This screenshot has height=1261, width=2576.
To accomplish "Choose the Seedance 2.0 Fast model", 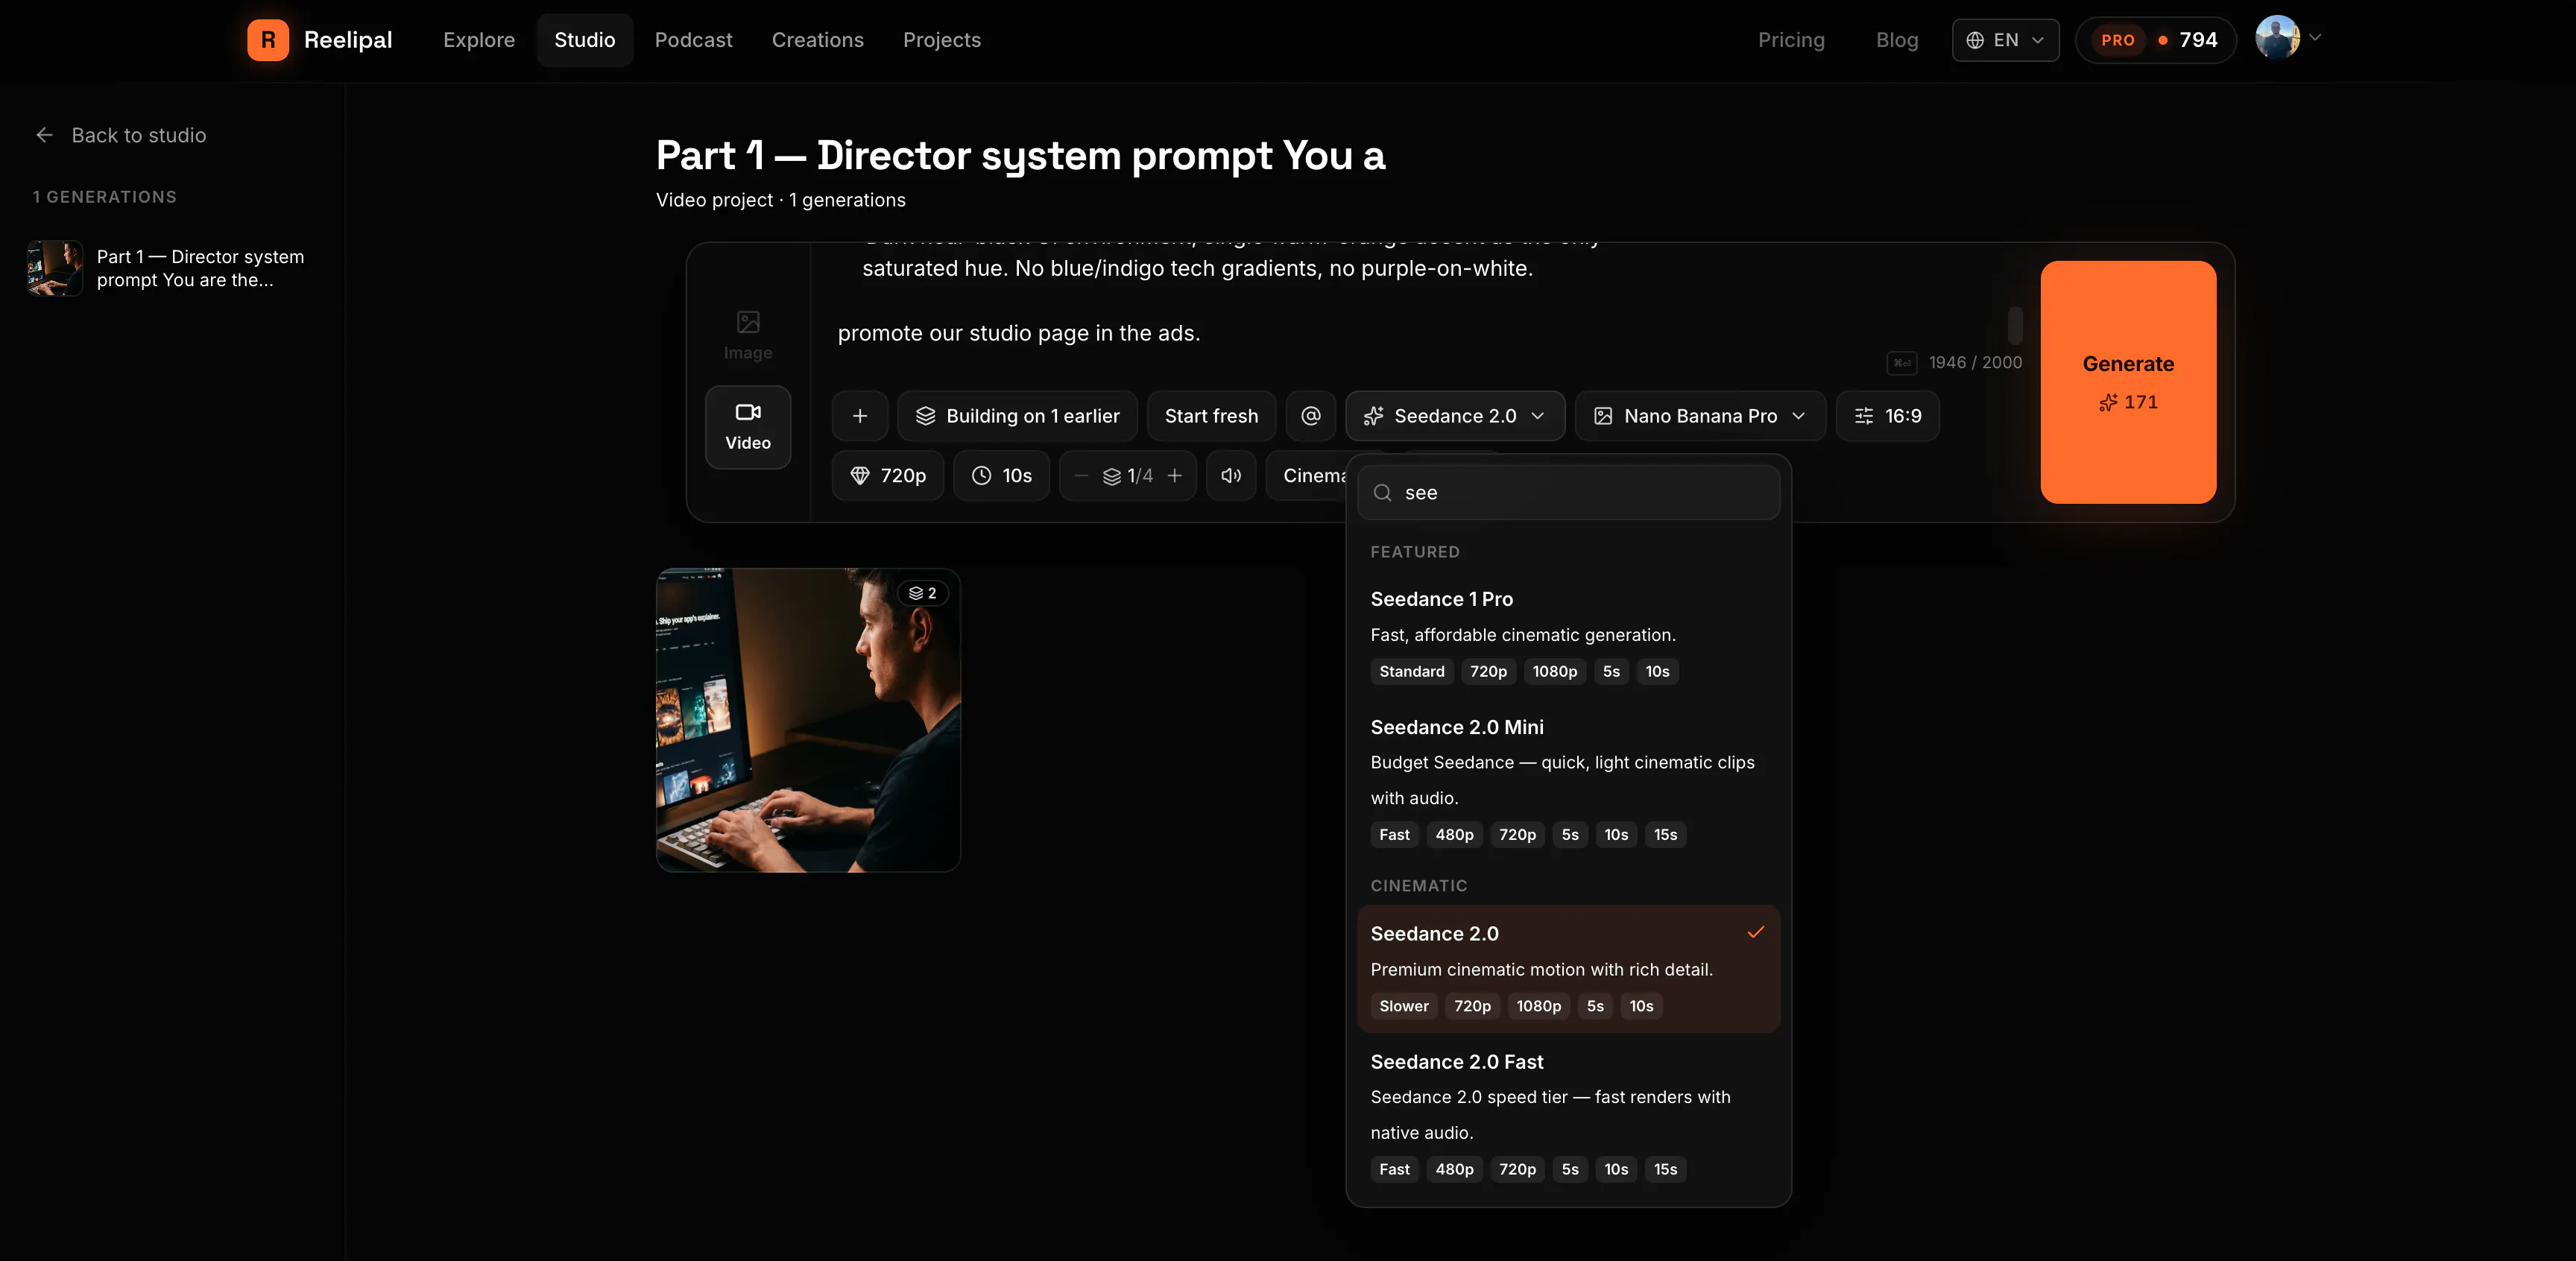I will coord(1568,1115).
